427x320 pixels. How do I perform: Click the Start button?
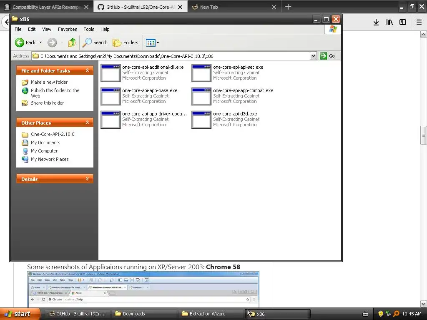point(20,314)
